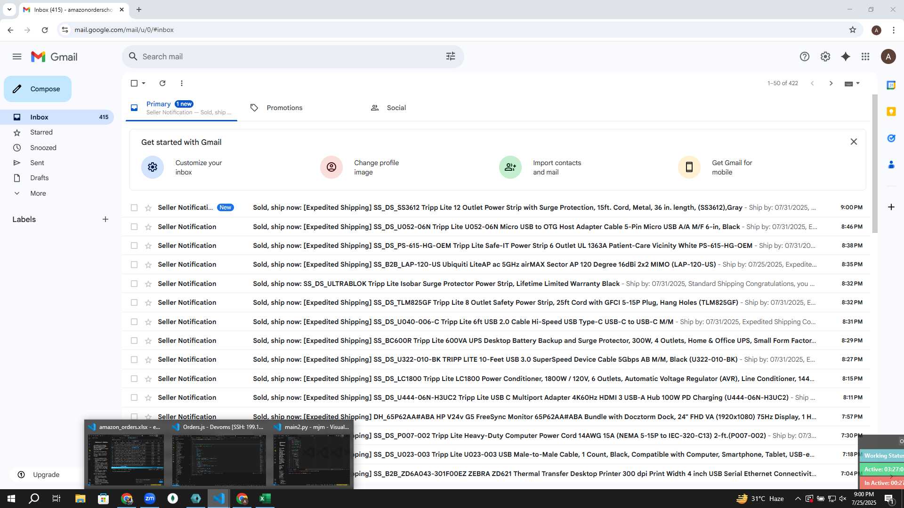Viewport: 904px width, 508px height.
Task: Open Zoom from the taskbar
Action: tap(150, 499)
